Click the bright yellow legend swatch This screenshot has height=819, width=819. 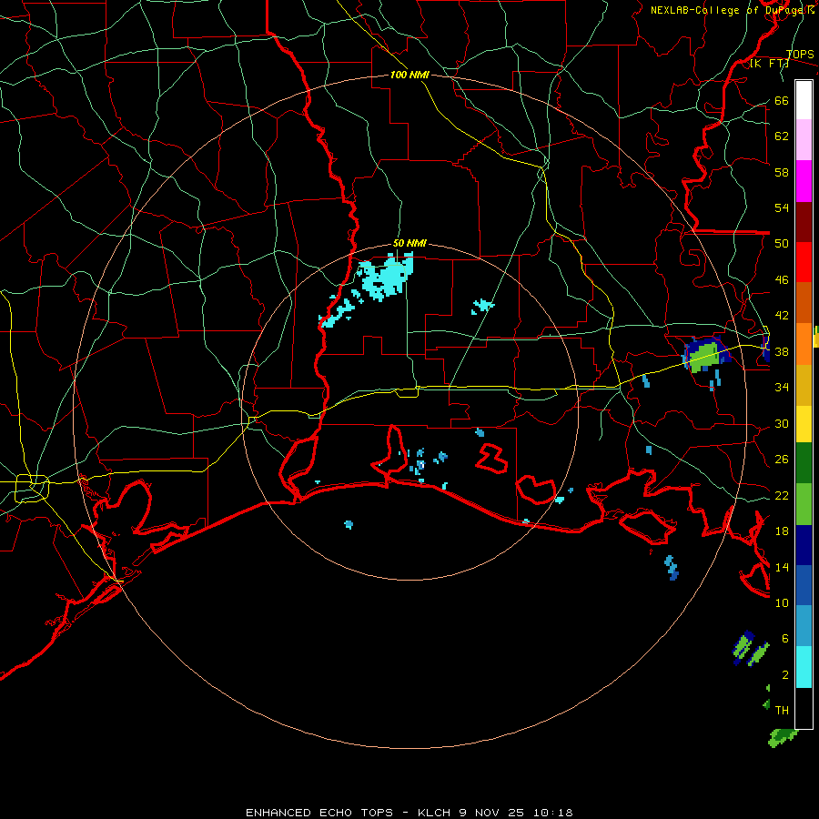coord(804,423)
